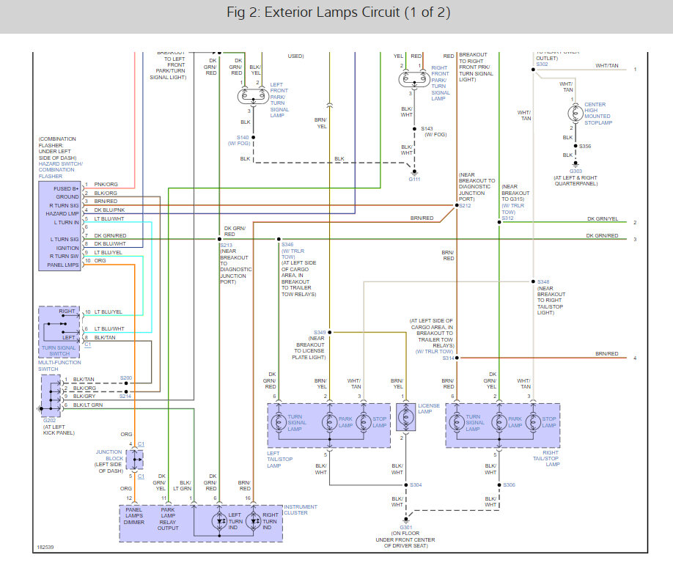
Task: Click the left front park/turn lamp symbol
Action: tap(253, 96)
